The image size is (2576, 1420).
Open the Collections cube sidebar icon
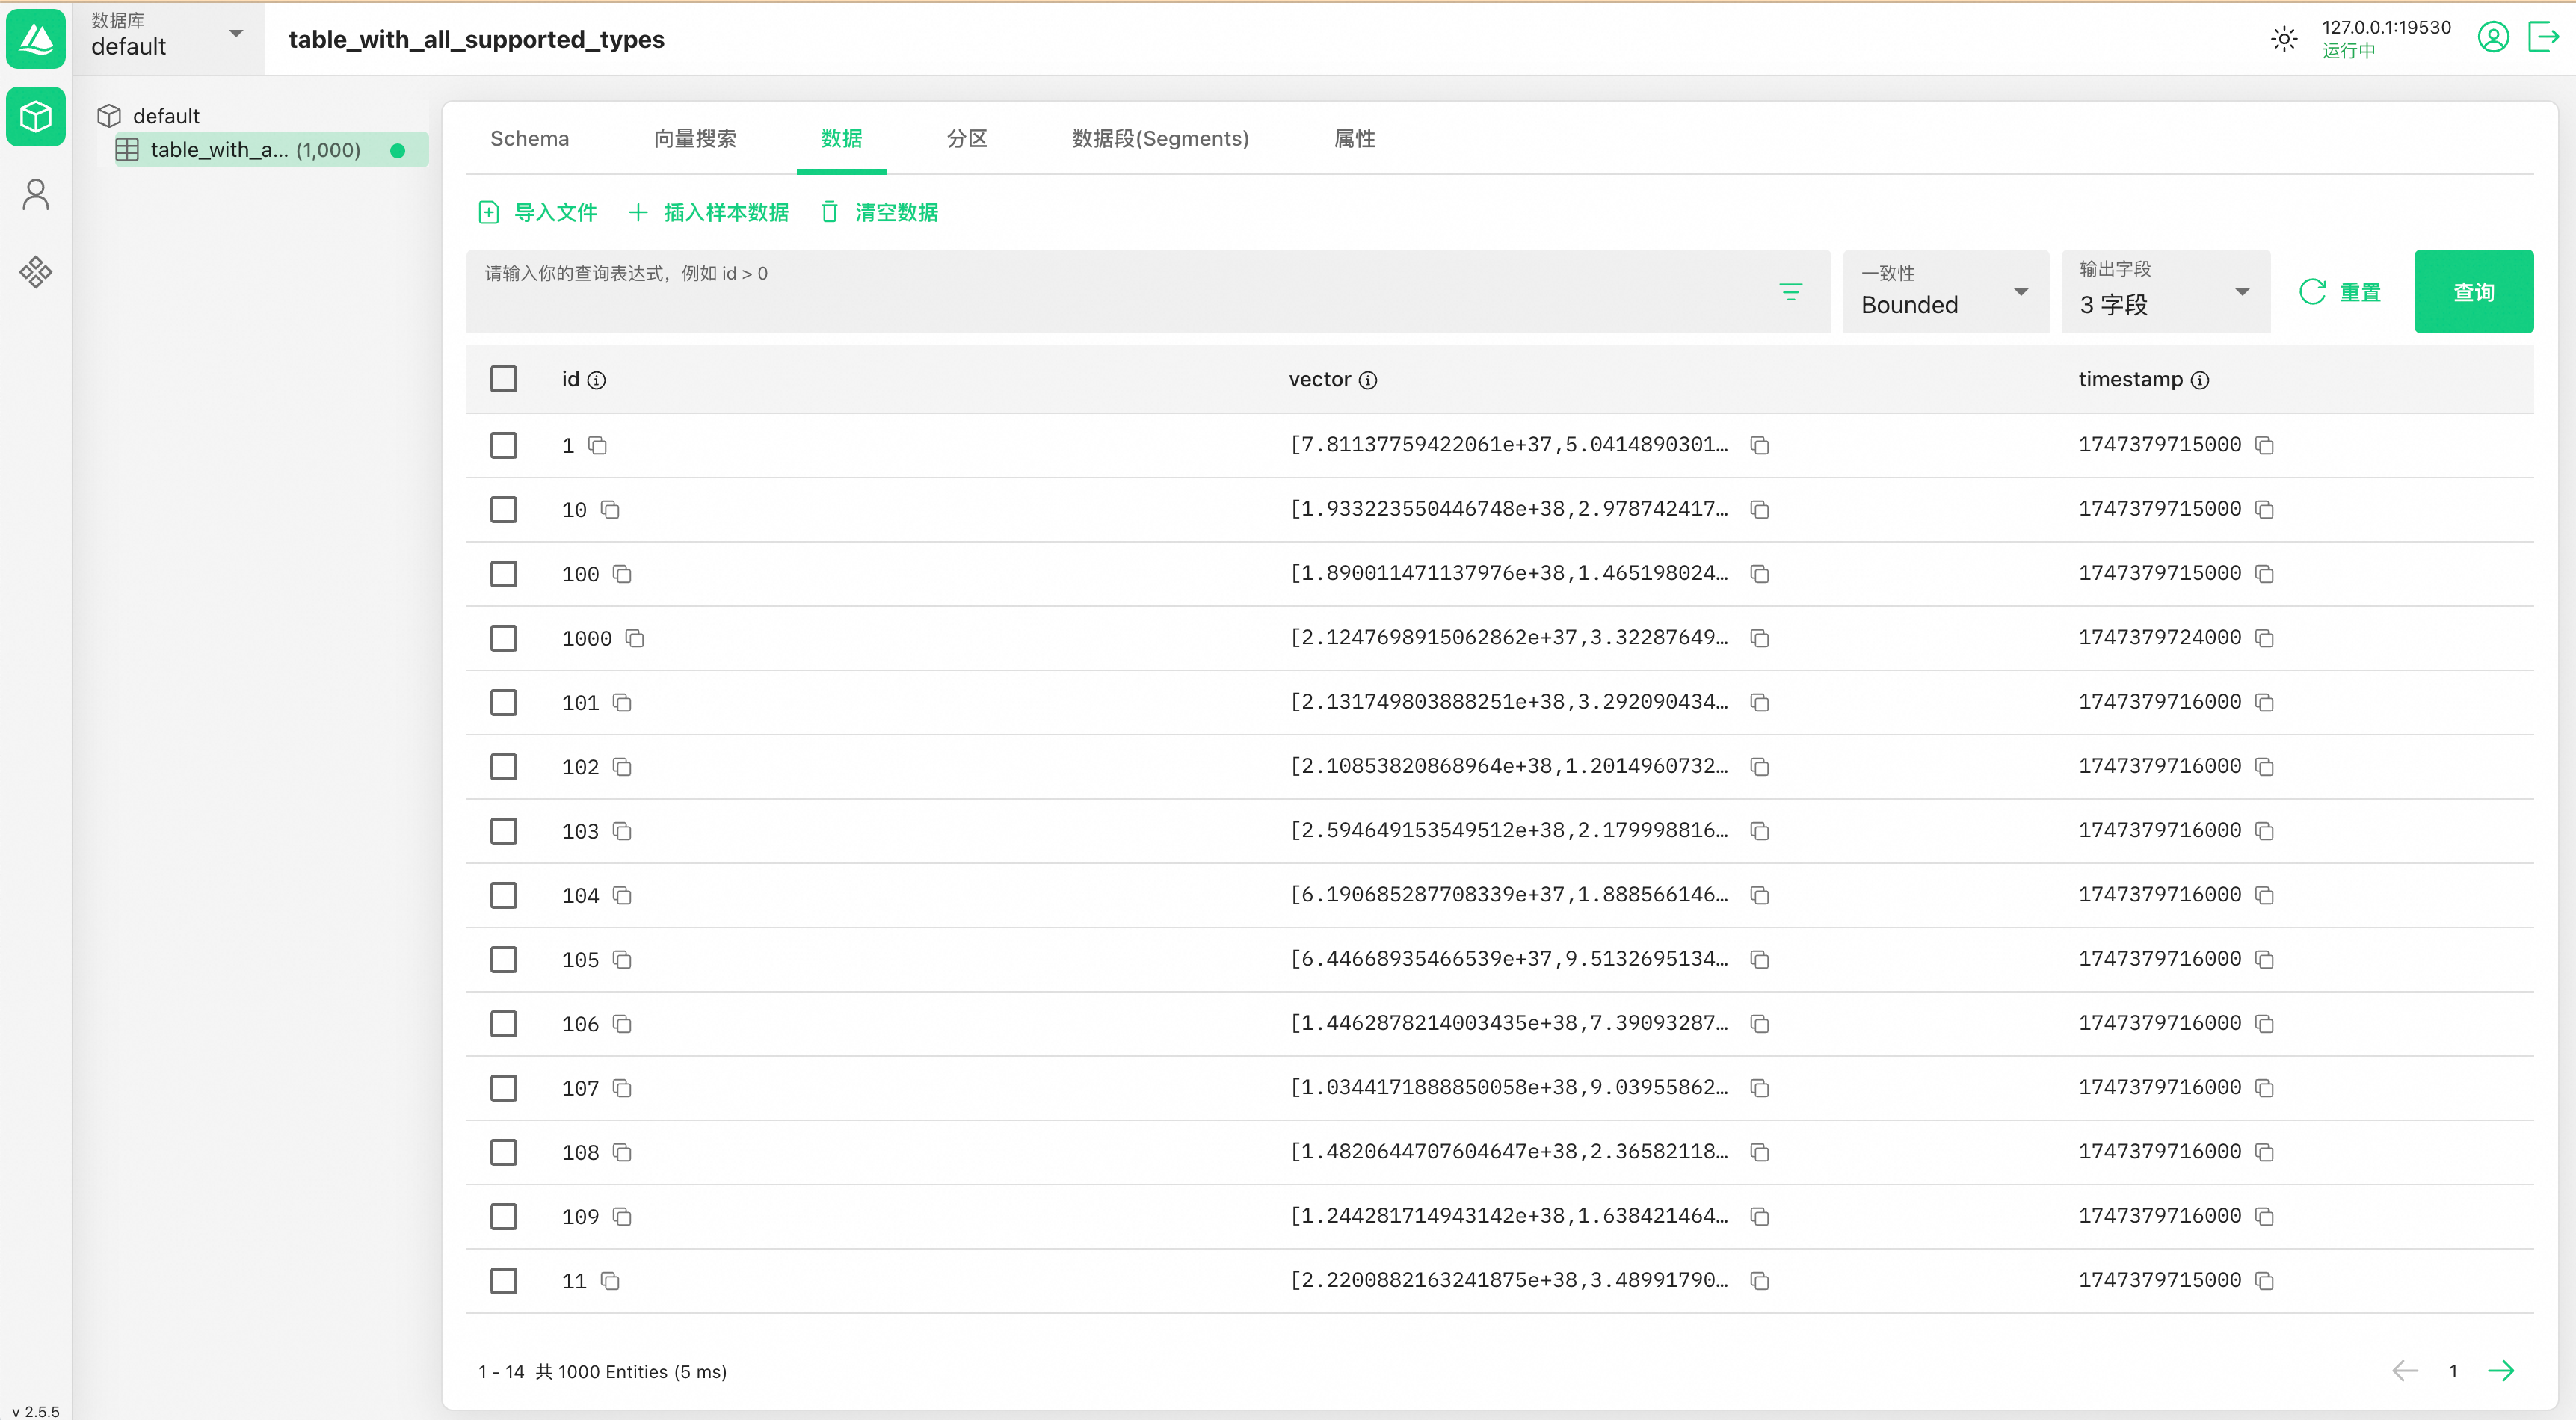[36, 116]
